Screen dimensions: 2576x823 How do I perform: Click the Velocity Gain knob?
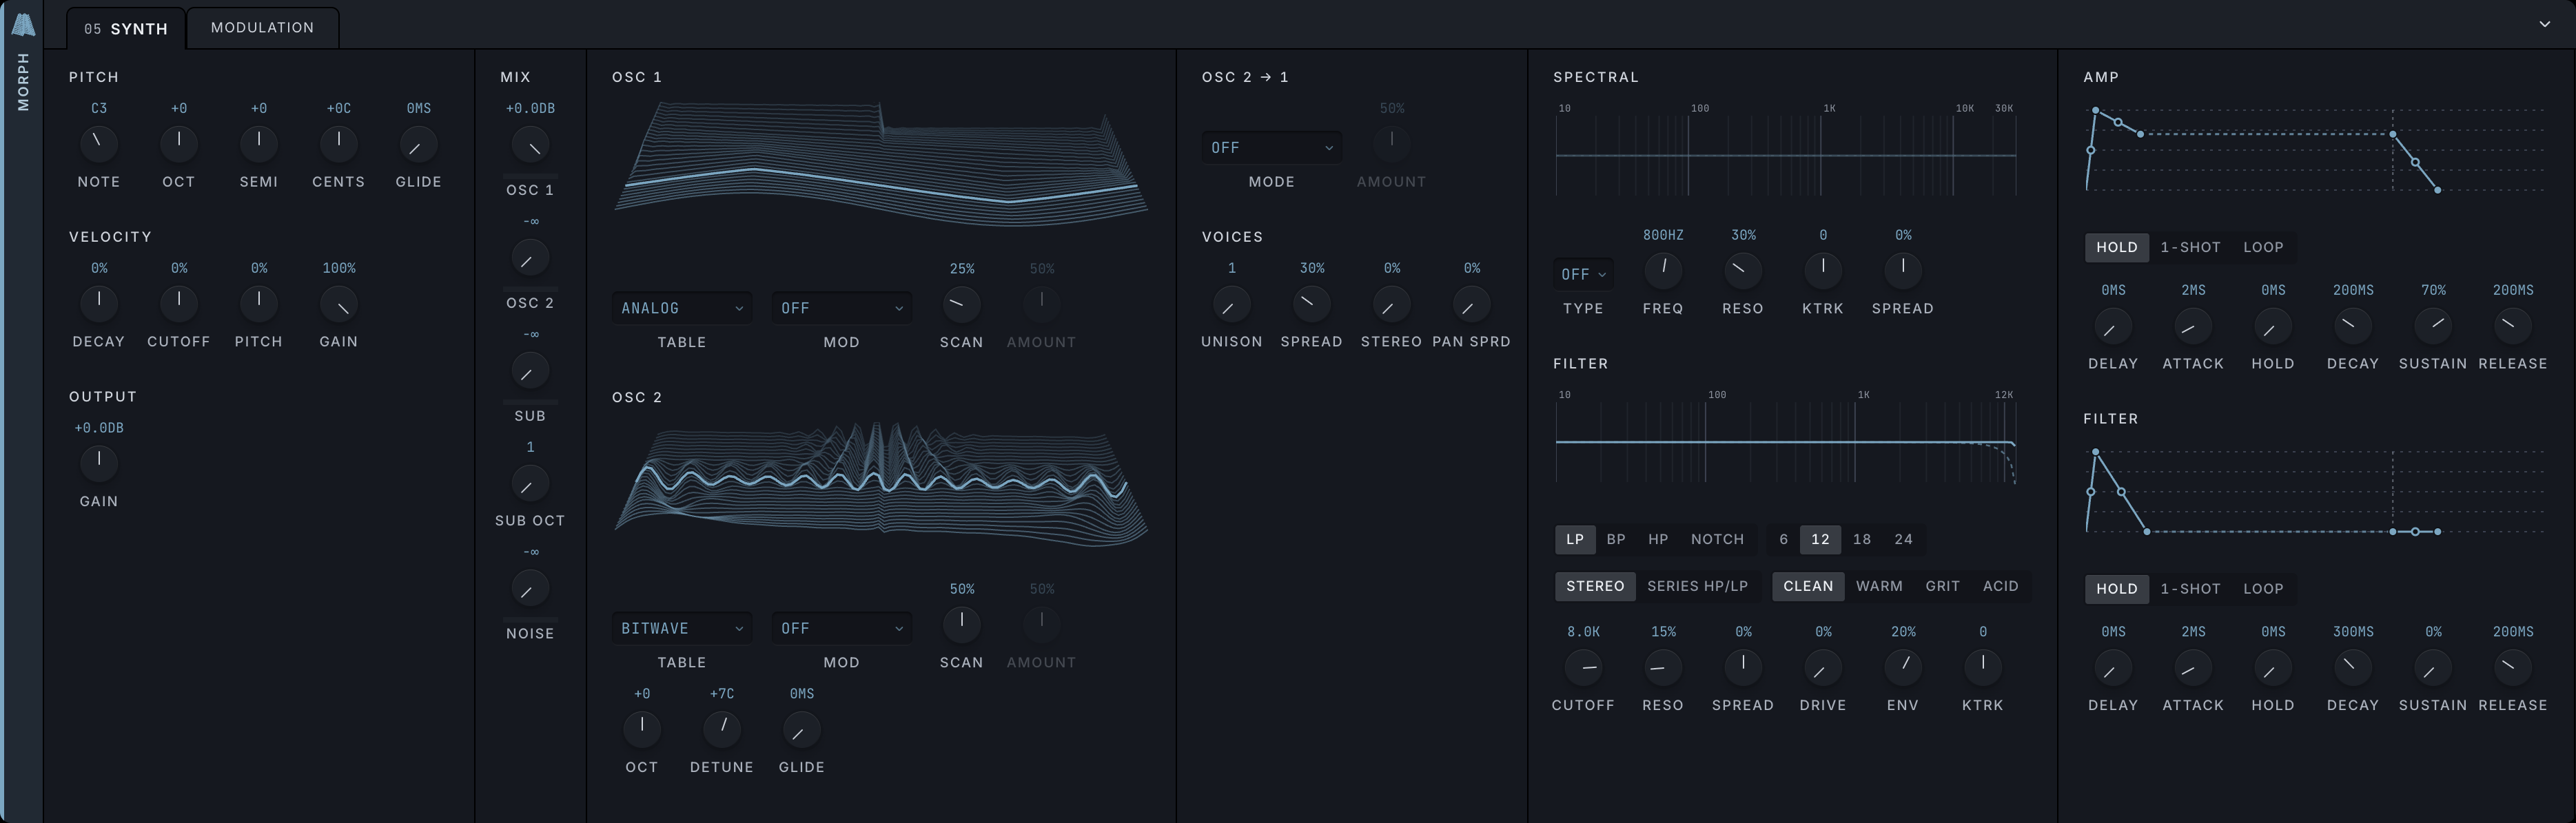[x=339, y=304]
